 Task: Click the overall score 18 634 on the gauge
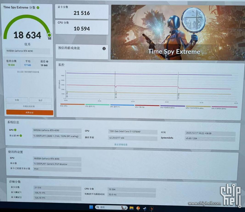pyautogui.click(x=27, y=35)
